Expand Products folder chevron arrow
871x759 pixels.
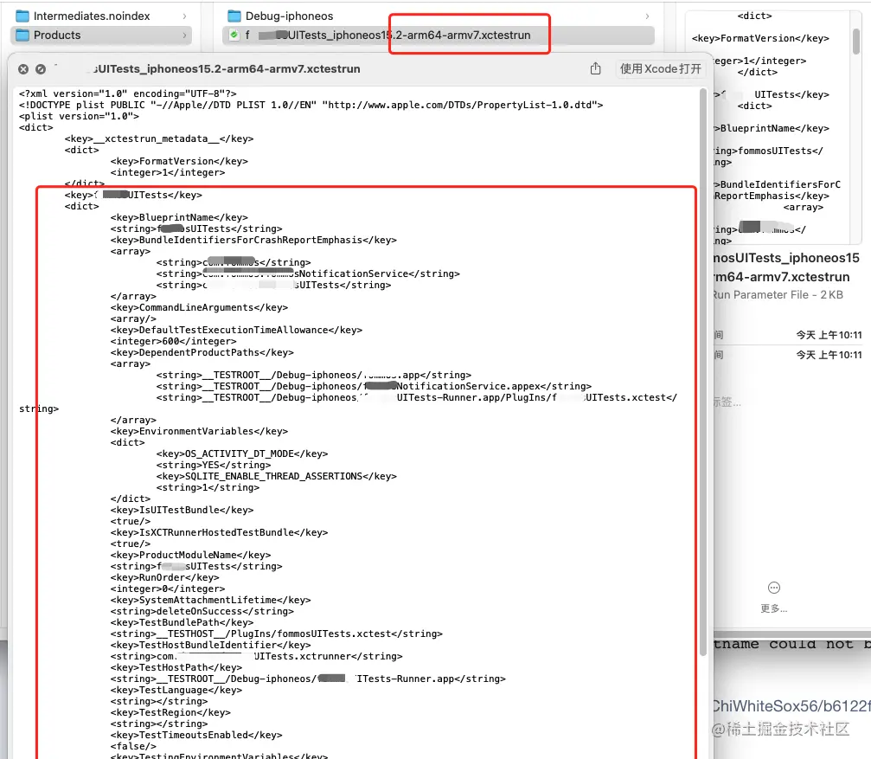184,35
